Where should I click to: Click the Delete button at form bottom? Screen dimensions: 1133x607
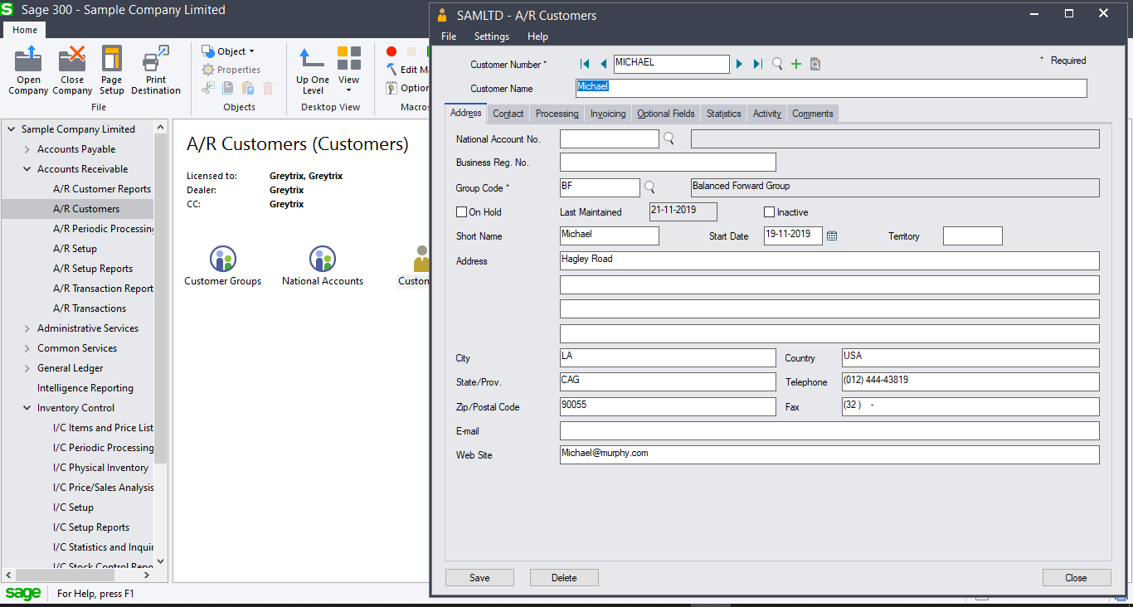(564, 578)
